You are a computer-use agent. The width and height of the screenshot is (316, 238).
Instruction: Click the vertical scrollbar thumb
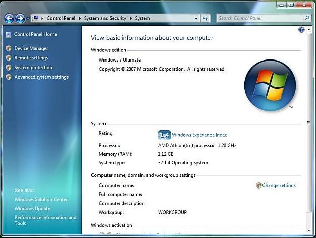pyautogui.click(x=309, y=122)
